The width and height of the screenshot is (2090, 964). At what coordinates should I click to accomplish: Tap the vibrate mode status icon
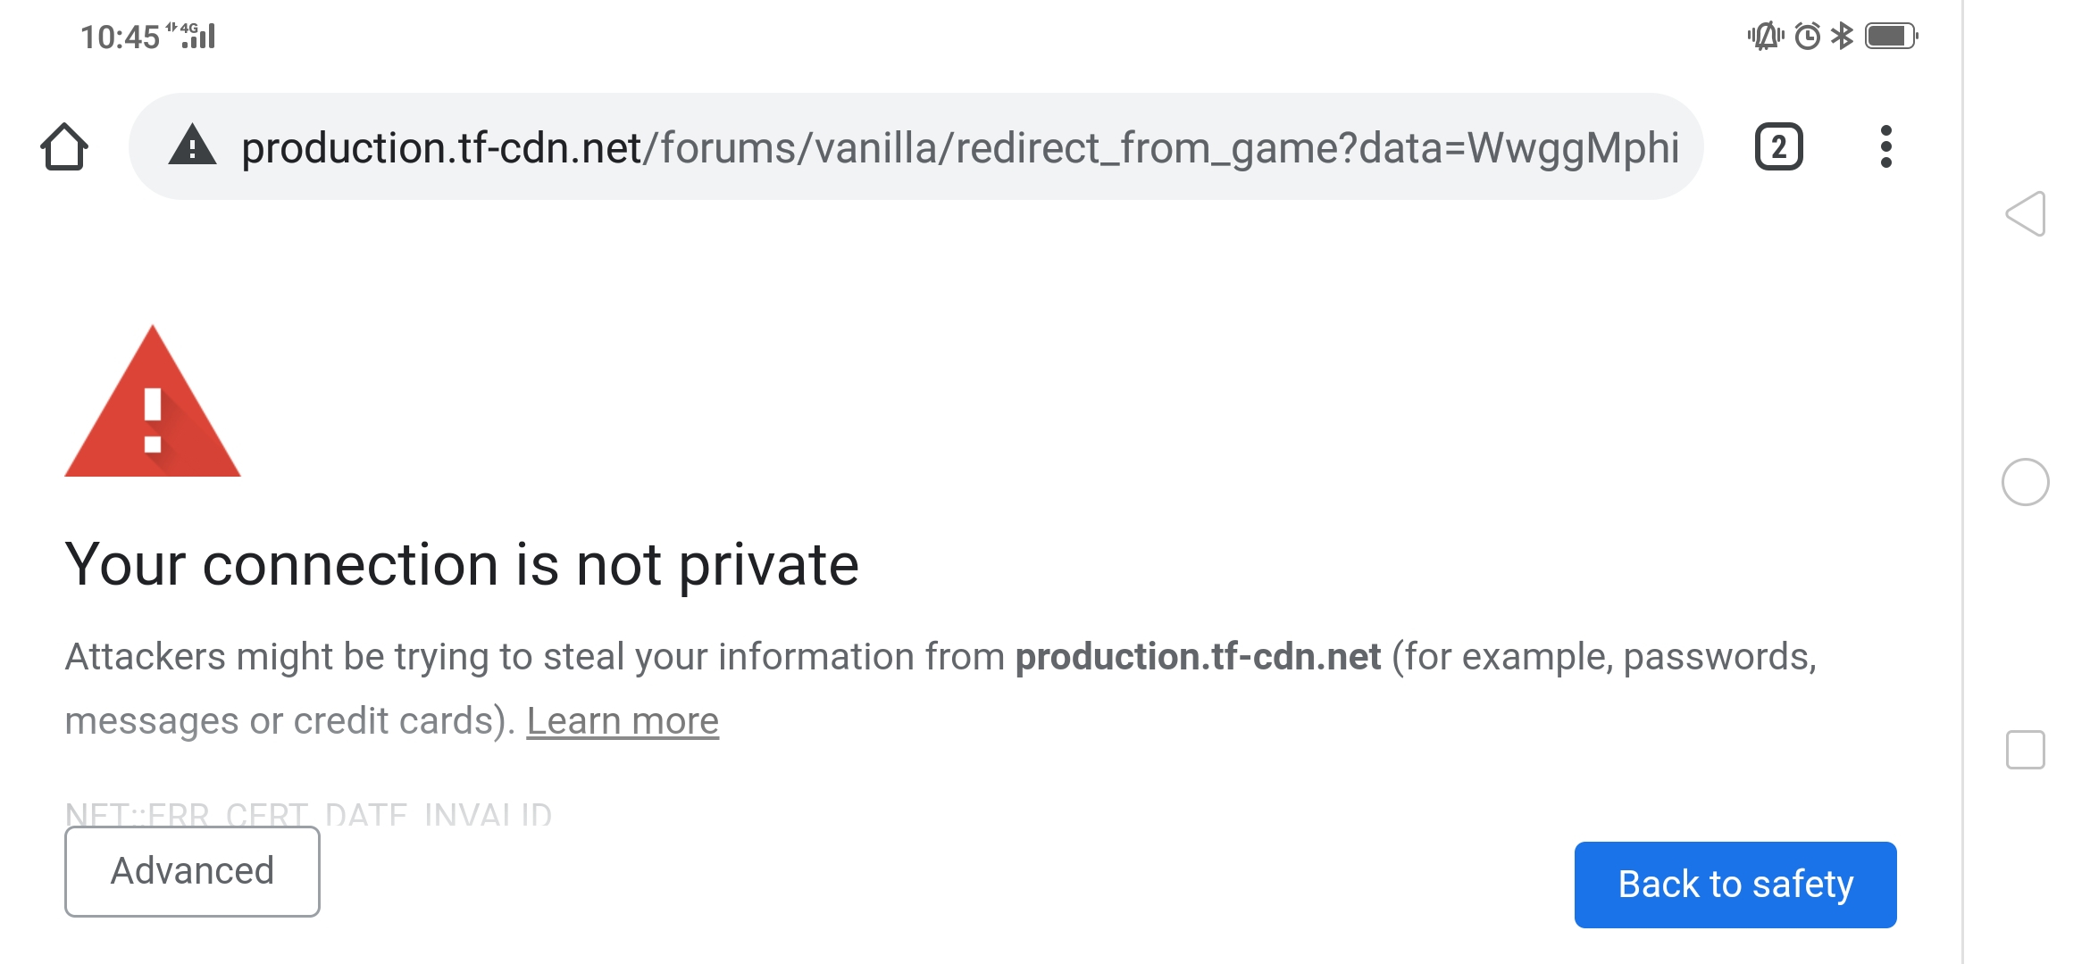tap(1765, 37)
